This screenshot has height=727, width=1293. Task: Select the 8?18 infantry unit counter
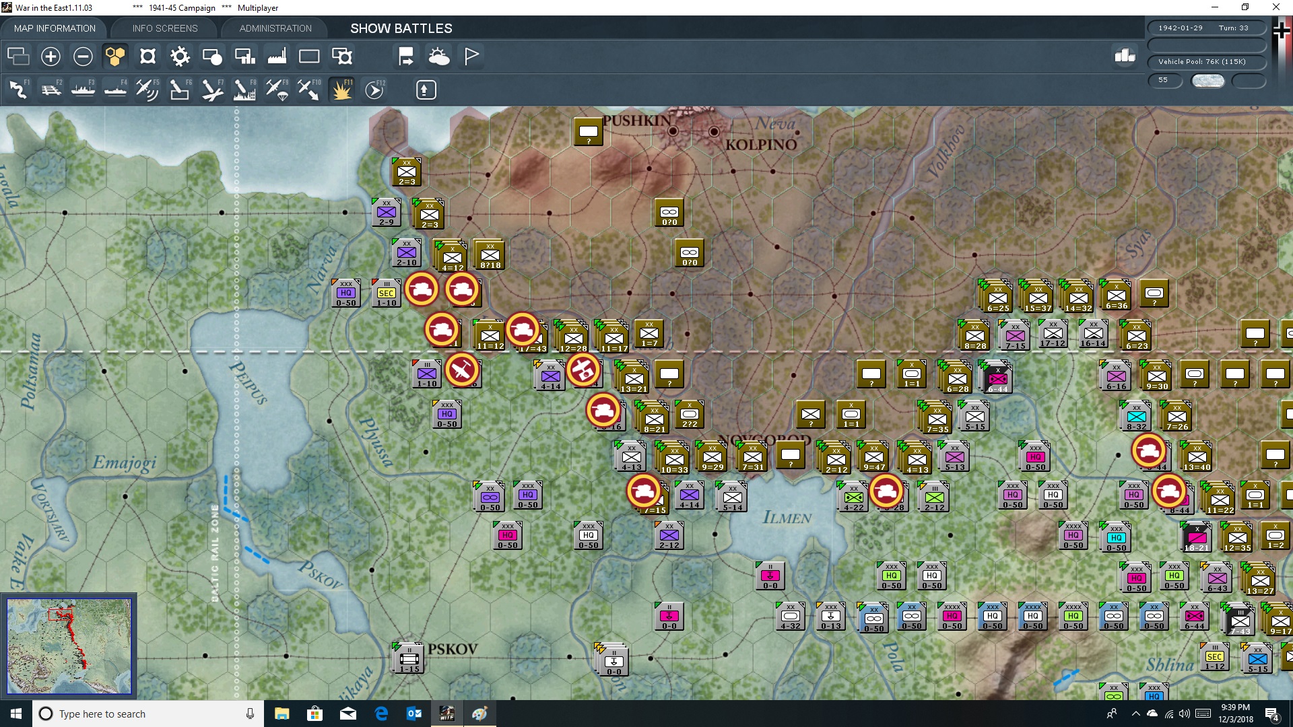pos(490,255)
